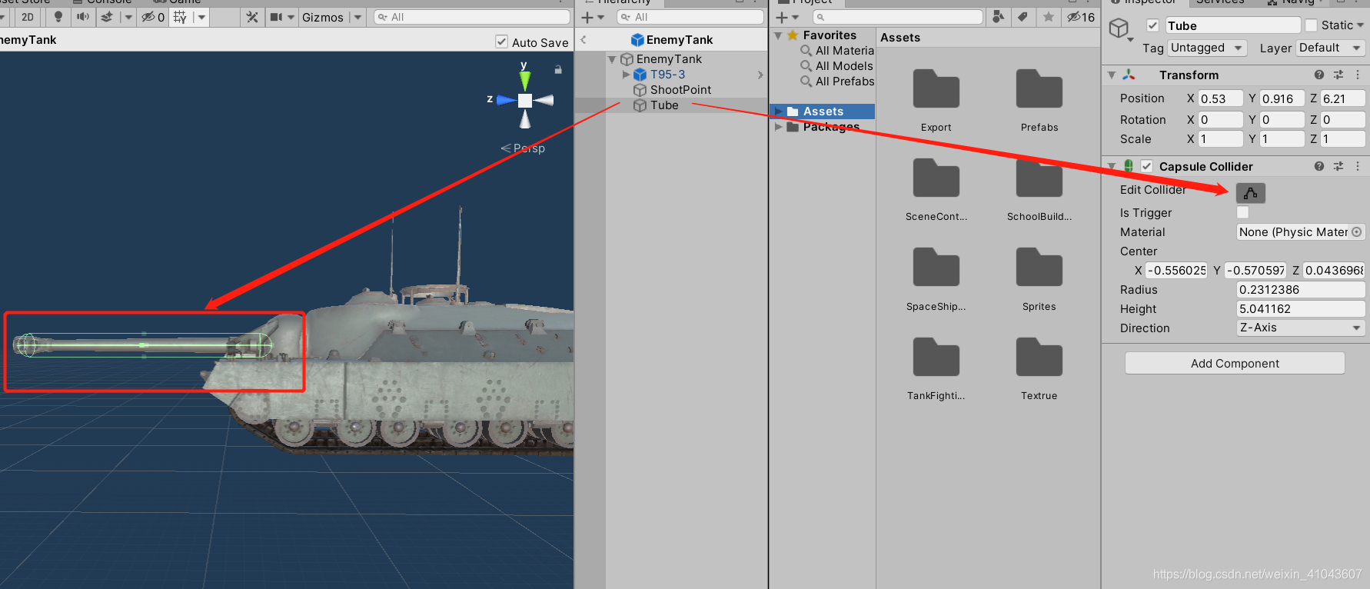Collapse Favorites section in Project
The image size is (1370, 589).
click(778, 35)
